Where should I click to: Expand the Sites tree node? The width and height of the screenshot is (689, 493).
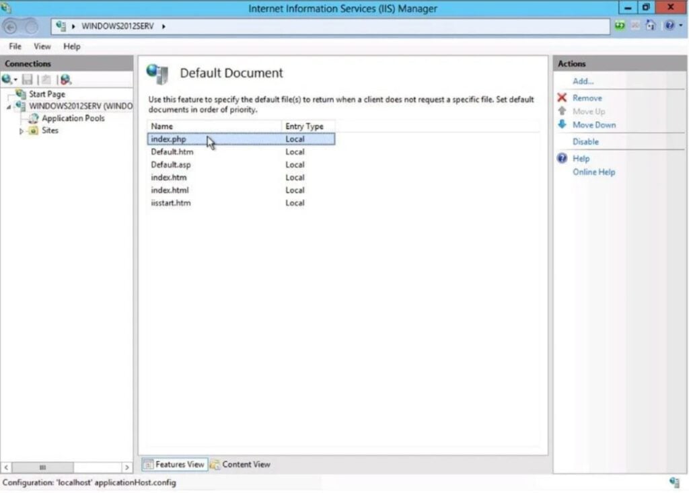(x=21, y=131)
